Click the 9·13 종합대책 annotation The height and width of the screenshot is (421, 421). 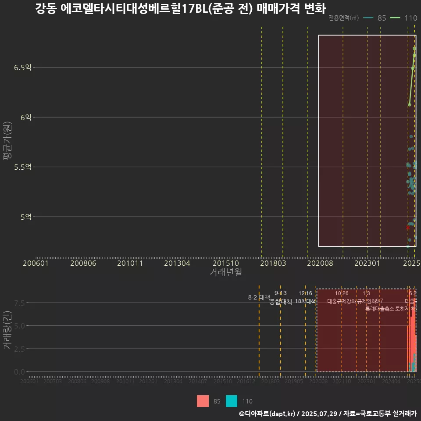click(281, 297)
